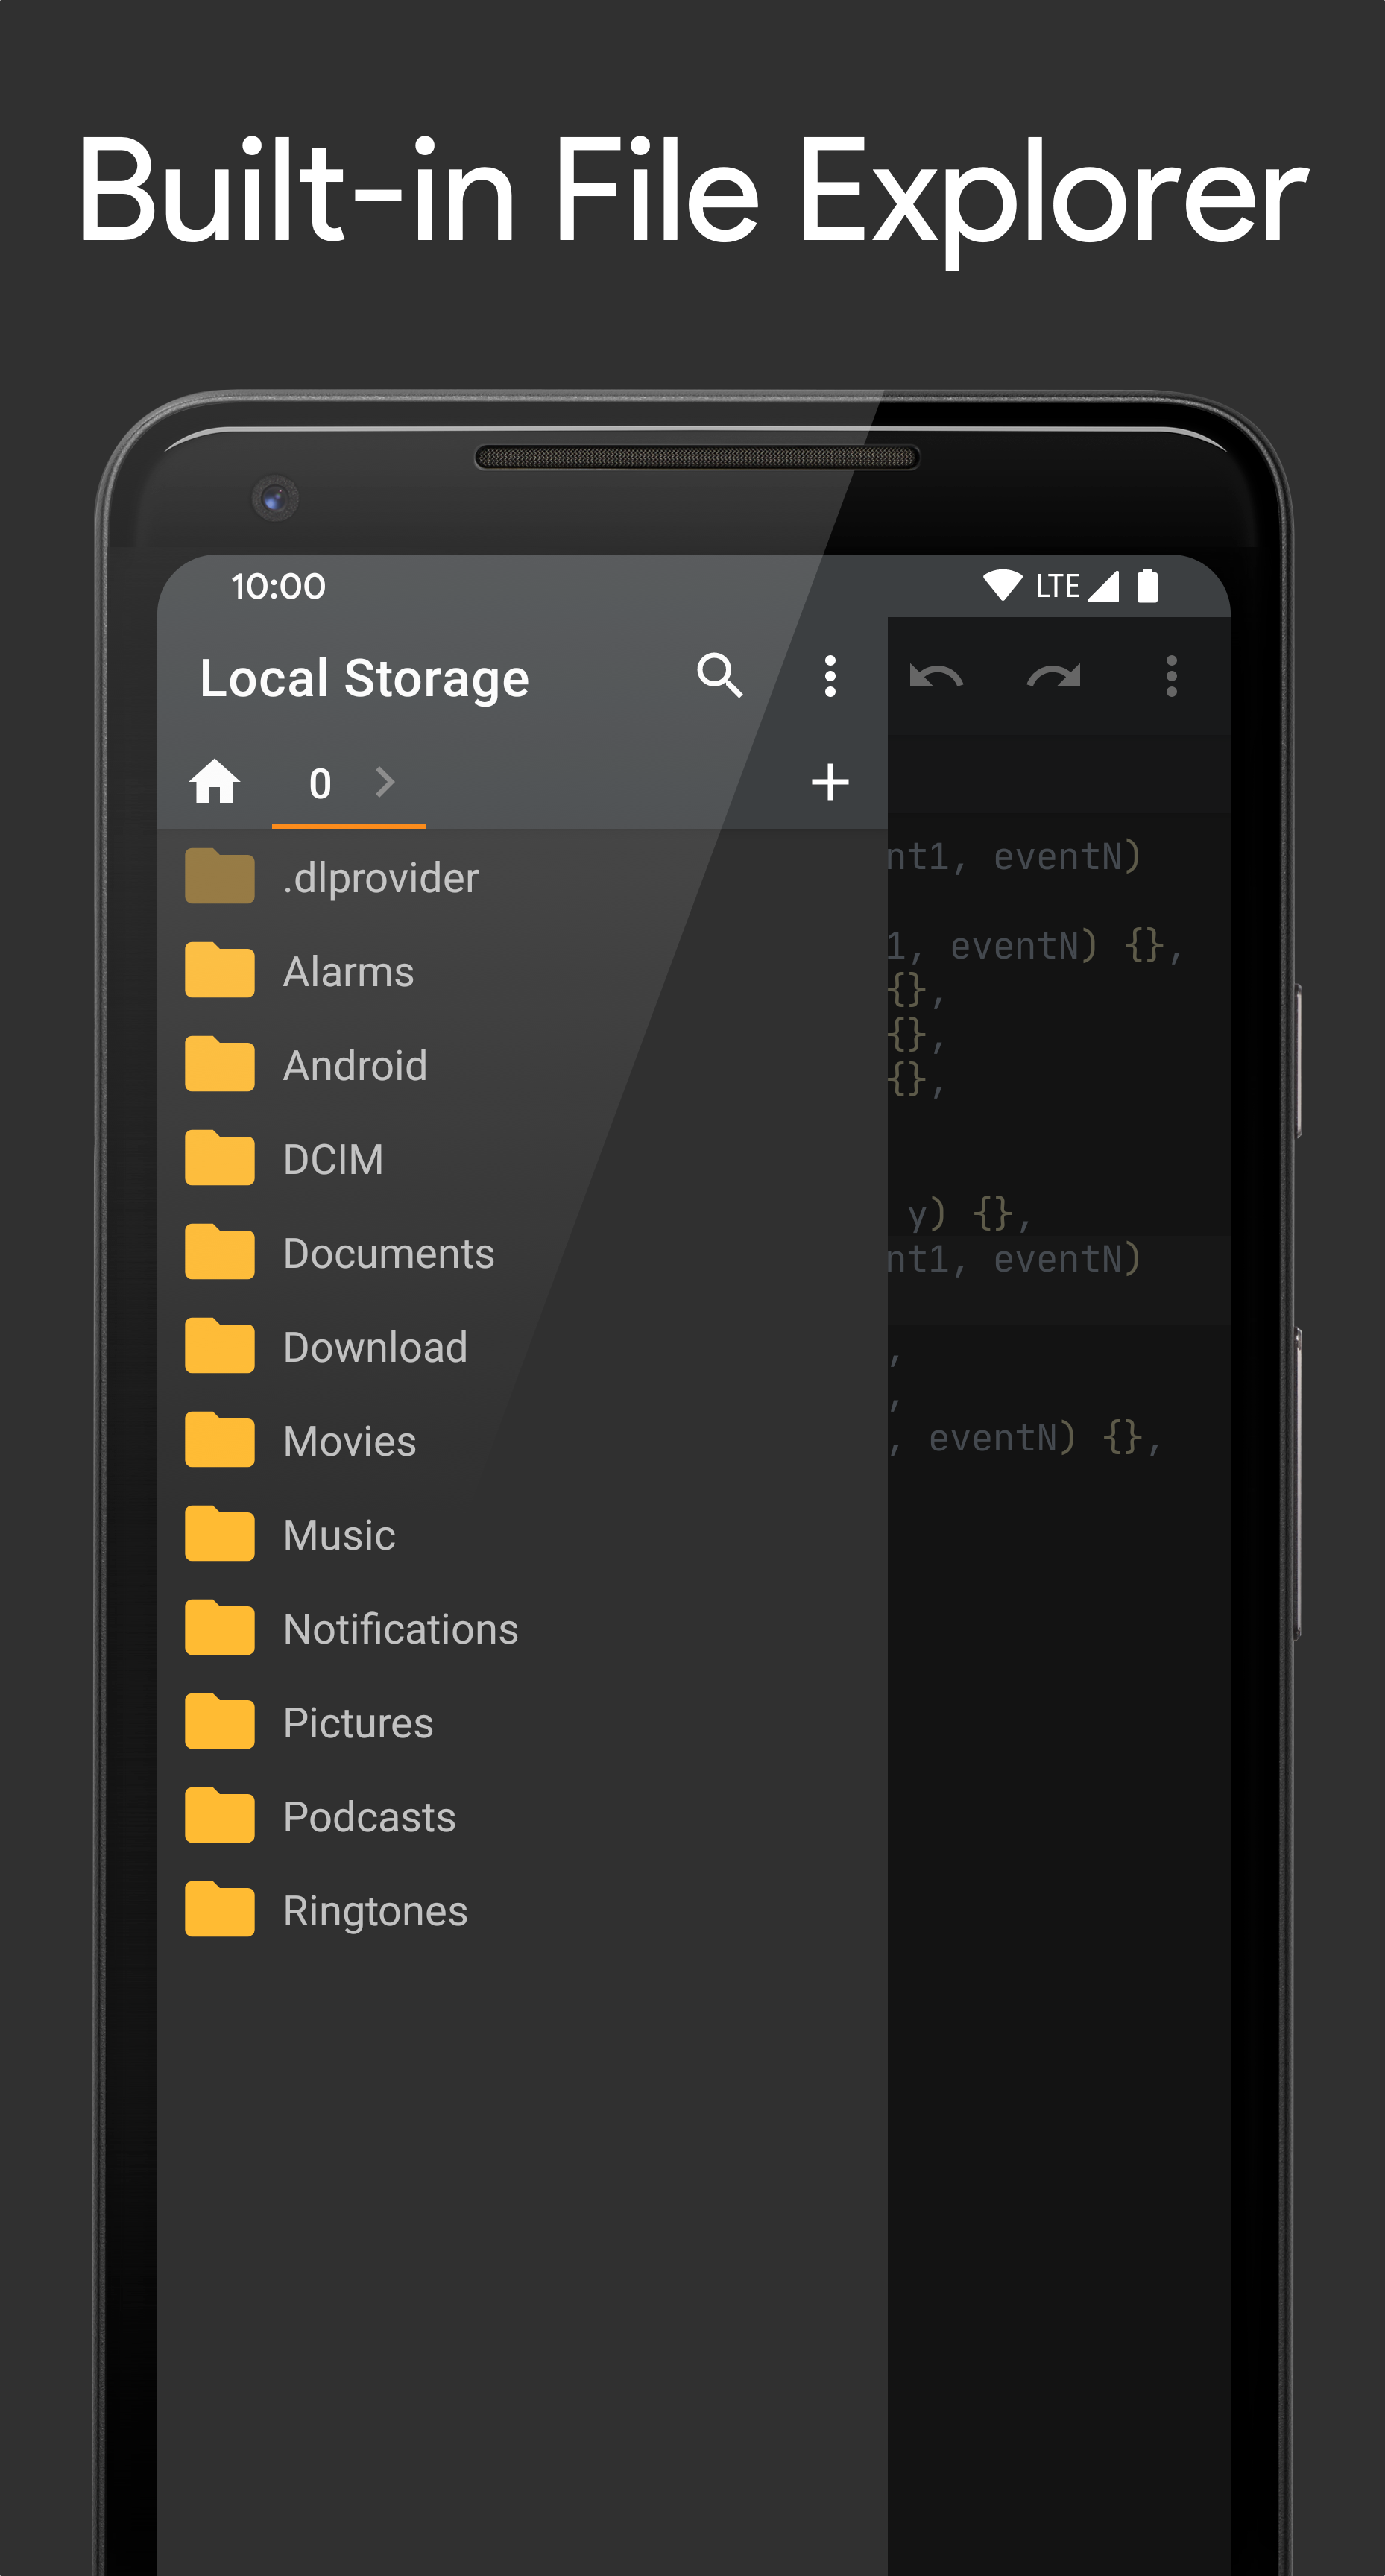Viewport: 1385px width, 2576px height.
Task: Open the .dlprovider hidden folder
Action: (380, 878)
